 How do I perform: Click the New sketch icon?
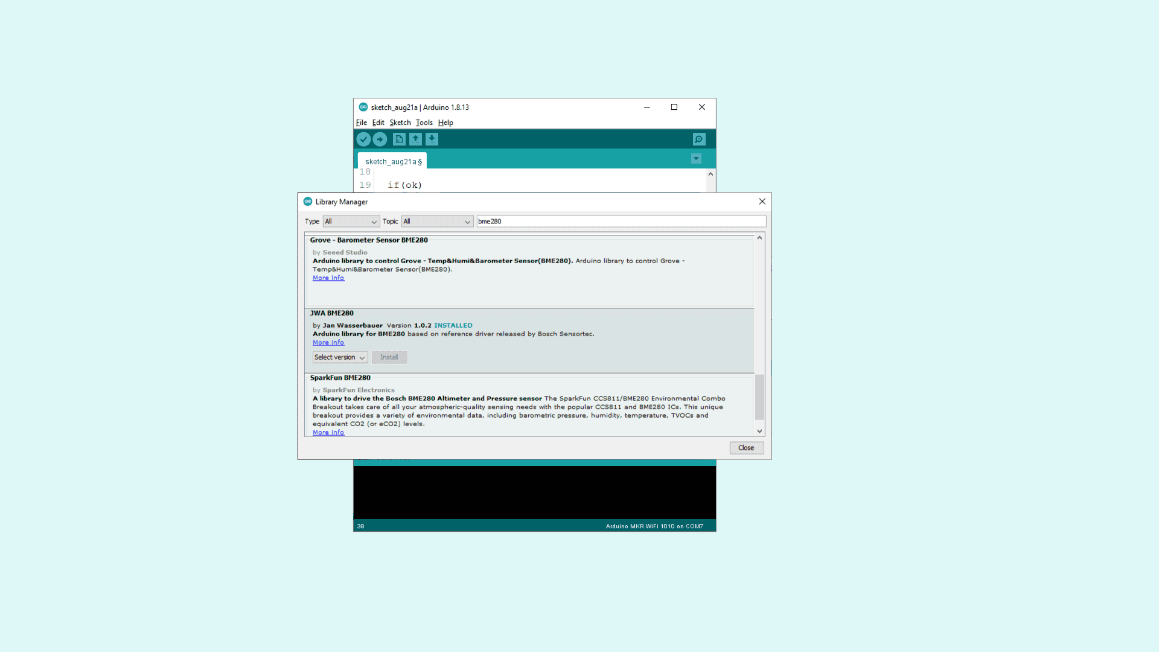click(399, 139)
